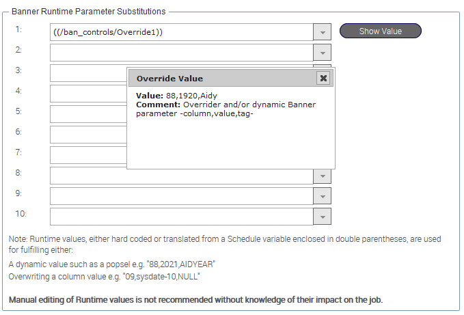The width and height of the screenshot is (464, 315).
Task: Click into the parameter 4 input field
Action: pyautogui.click(x=87, y=94)
